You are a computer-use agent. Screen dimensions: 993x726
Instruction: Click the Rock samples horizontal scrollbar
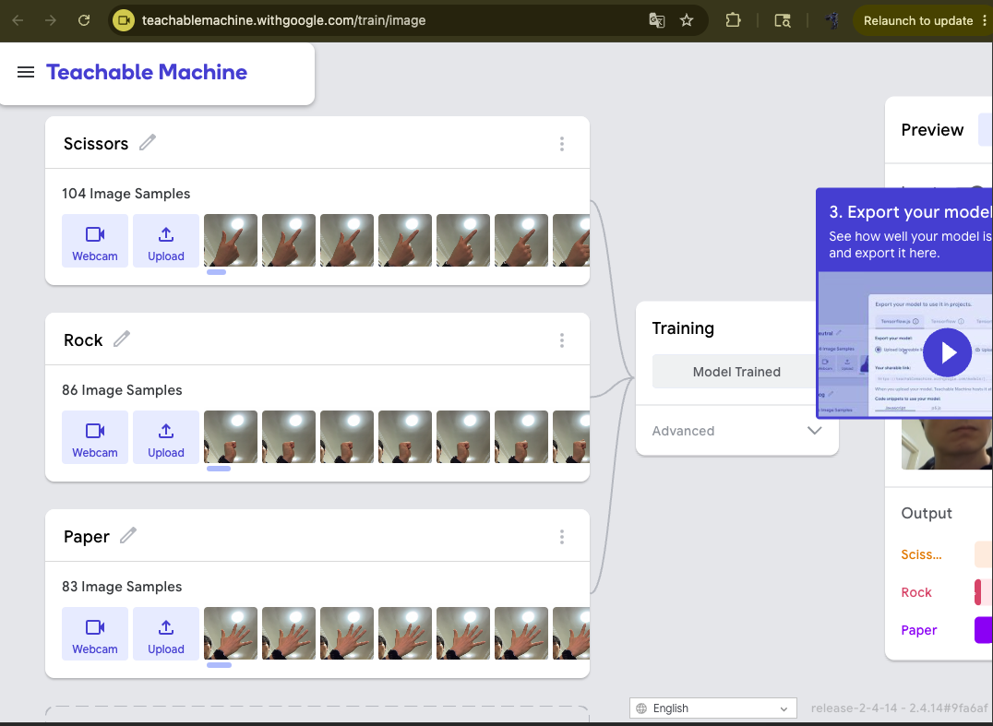tap(219, 469)
